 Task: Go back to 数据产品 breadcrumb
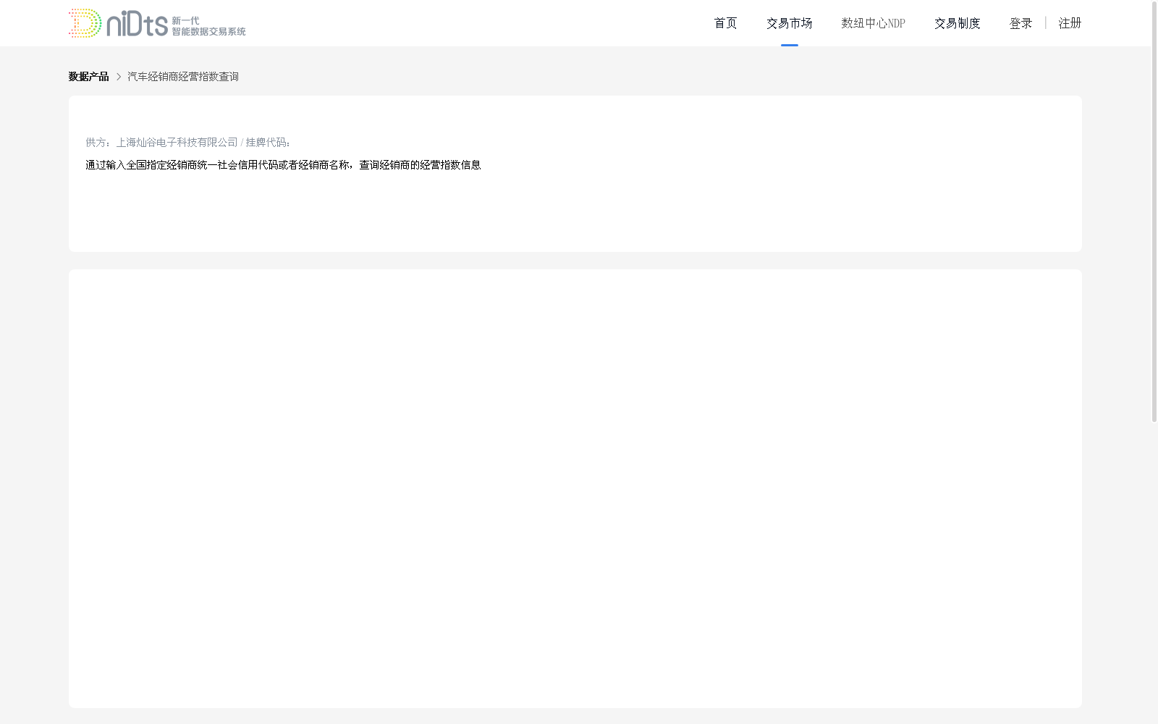88,77
